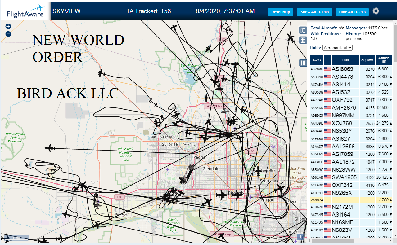The image size is (397, 245).
Task: Click the Glendale map label
Action: pos(211,169)
